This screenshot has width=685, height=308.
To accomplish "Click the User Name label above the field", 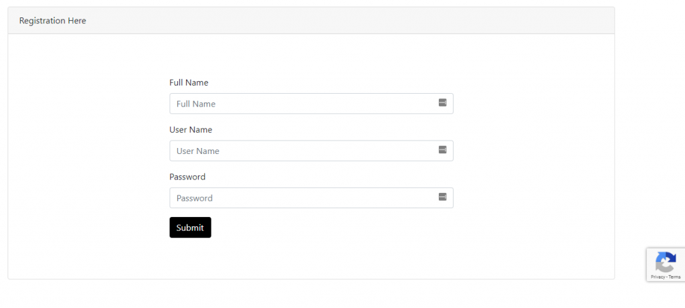I will [x=191, y=130].
